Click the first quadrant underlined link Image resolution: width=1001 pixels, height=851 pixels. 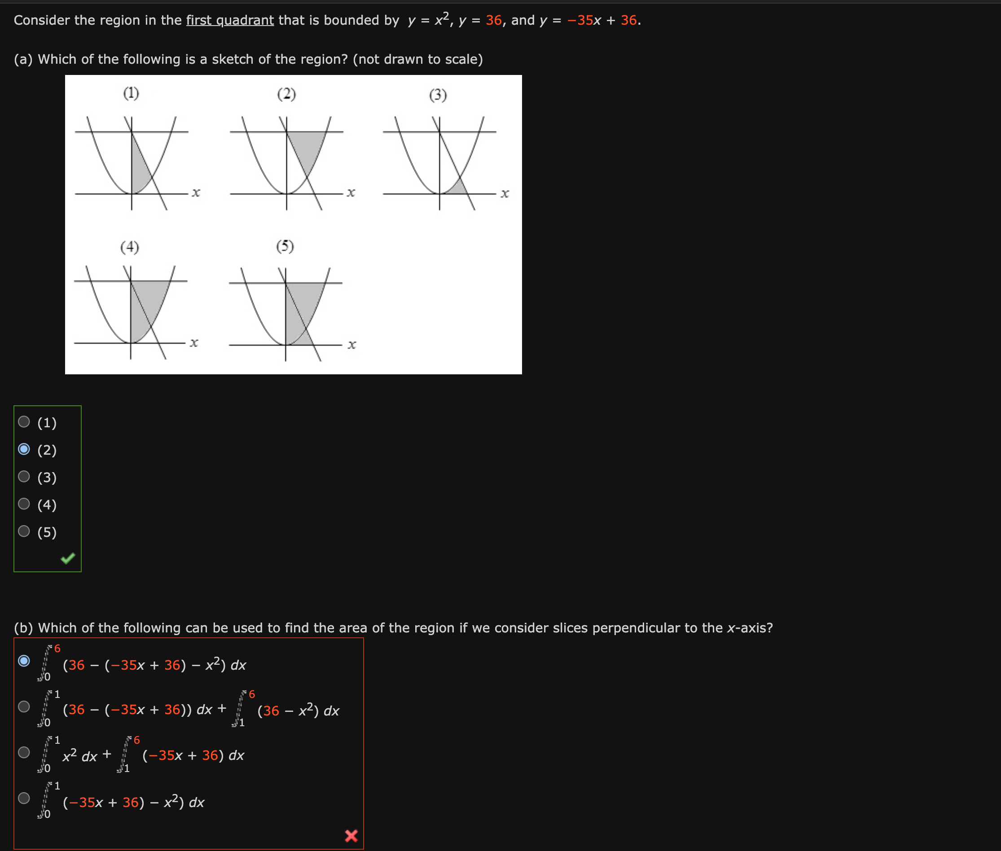coord(230,20)
